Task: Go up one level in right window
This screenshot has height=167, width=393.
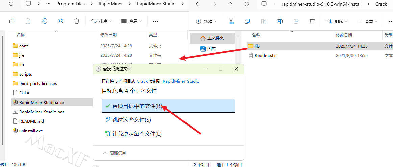Action: tap(230, 4)
